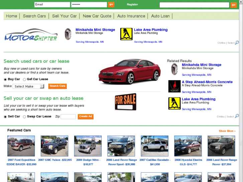The height and width of the screenshot is (182, 243).
Task: Select the Buy Car radio button
Action: click(5, 79)
